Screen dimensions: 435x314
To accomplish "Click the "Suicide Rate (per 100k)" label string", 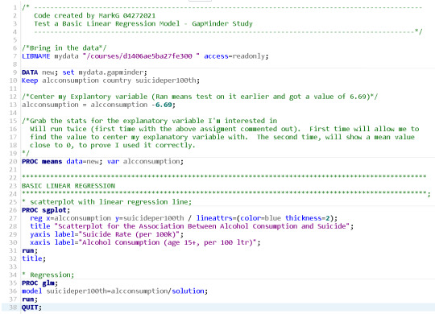I will pyautogui.click(x=129, y=234).
